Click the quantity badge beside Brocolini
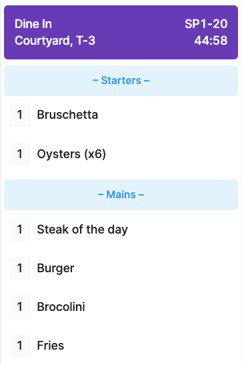The image size is (242, 365). click(x=20, y=307)
